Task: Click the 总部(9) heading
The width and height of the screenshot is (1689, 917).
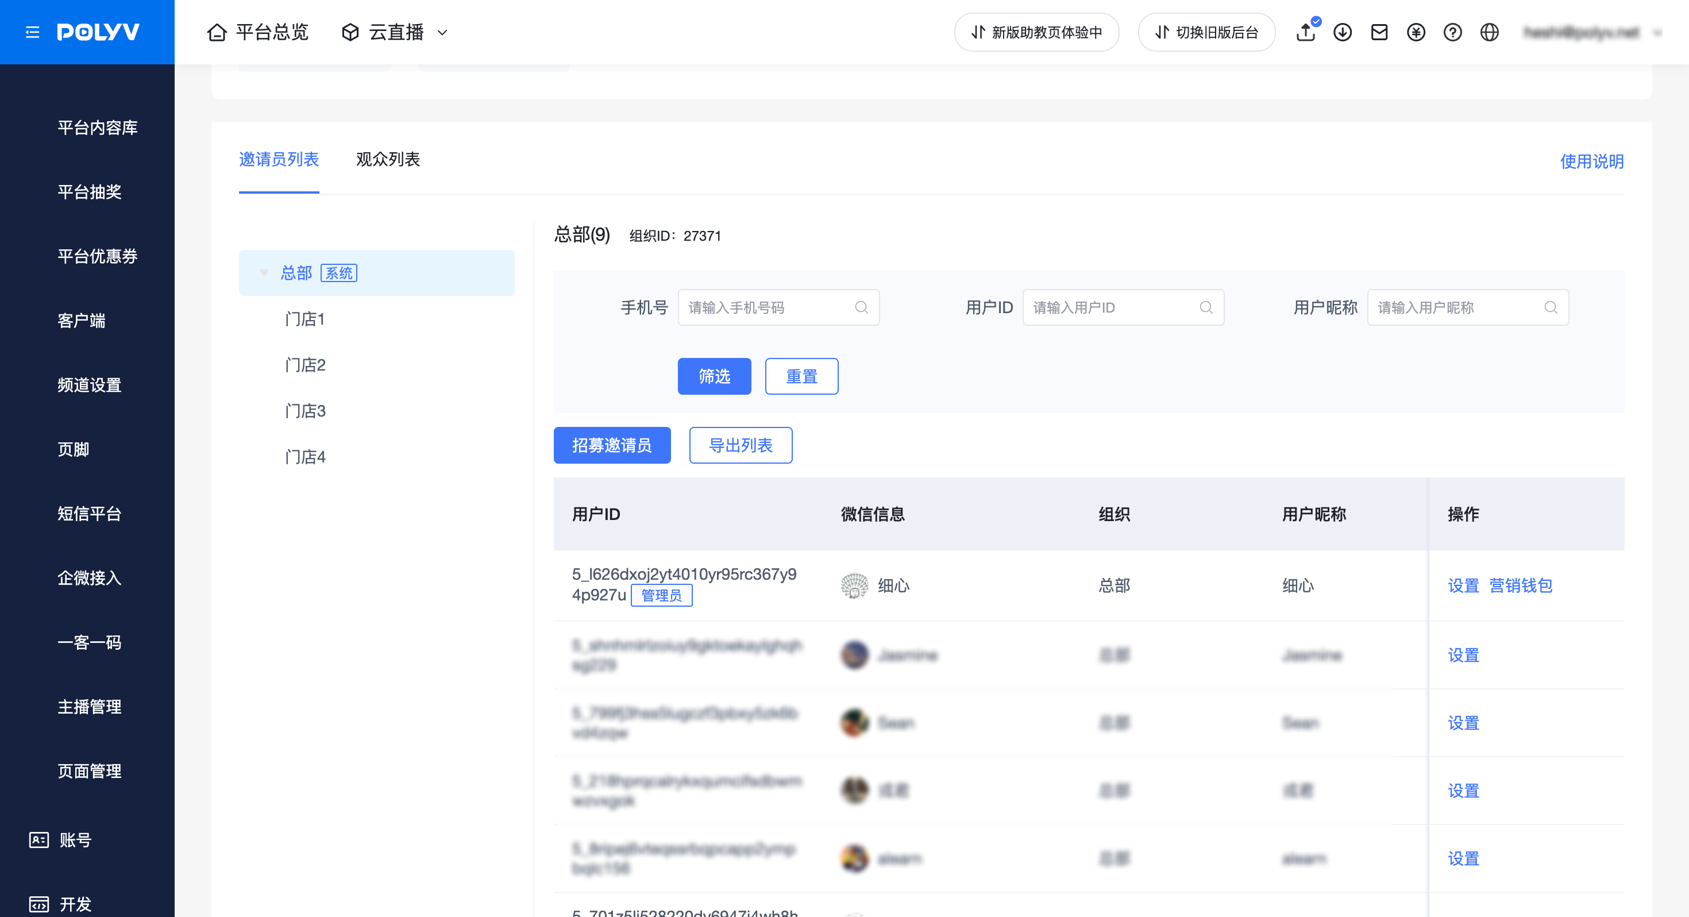Action: pyautogui.click(x=581, y=234)
